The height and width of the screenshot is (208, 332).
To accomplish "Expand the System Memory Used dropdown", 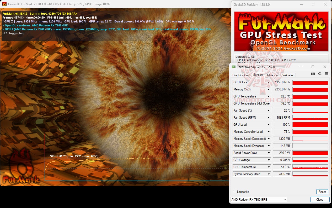I will [x=269, y=174].
